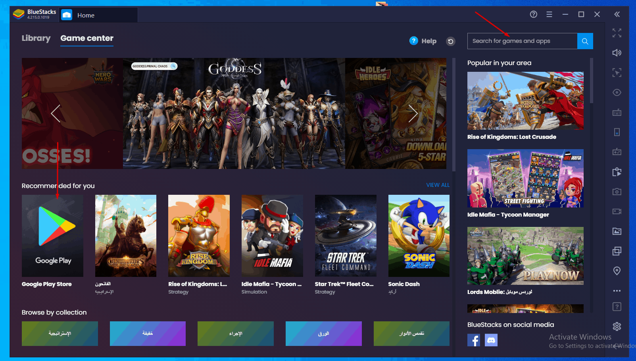Open the الإجراء collection tile
Viewport: 636px width, 361px height.
tap(236, 334)
